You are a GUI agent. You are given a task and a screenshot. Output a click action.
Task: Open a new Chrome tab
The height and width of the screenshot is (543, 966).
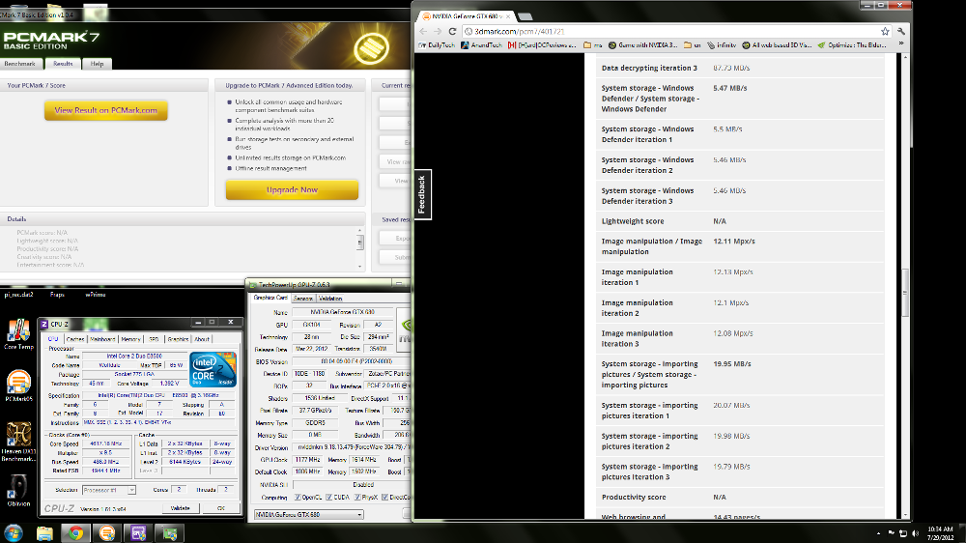[x=525, y=16]
